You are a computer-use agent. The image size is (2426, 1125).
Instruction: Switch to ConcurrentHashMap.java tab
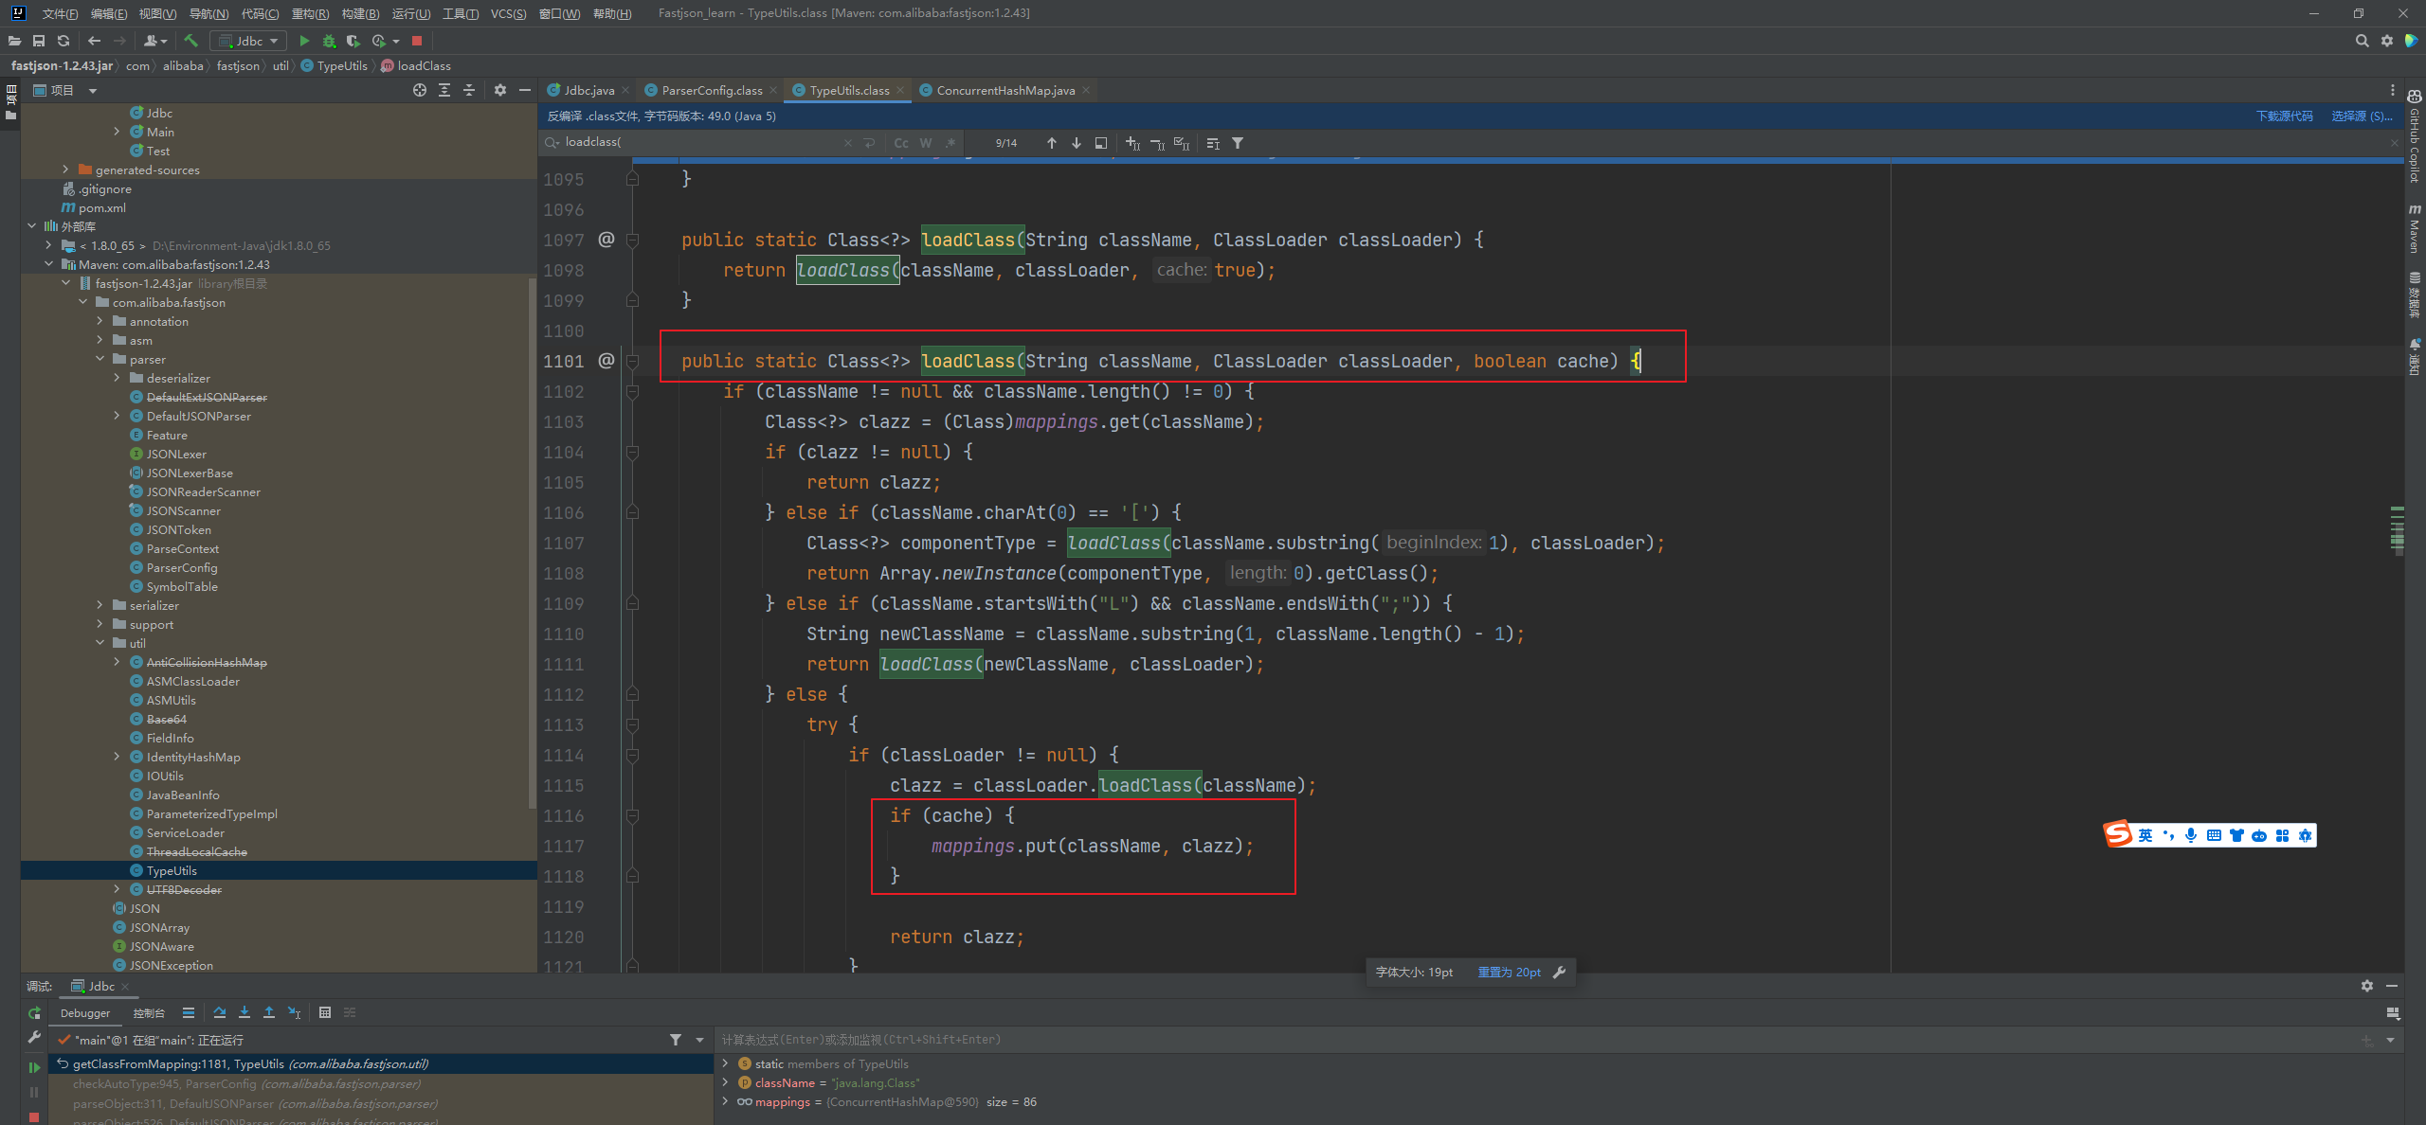tap(1005, 90)
